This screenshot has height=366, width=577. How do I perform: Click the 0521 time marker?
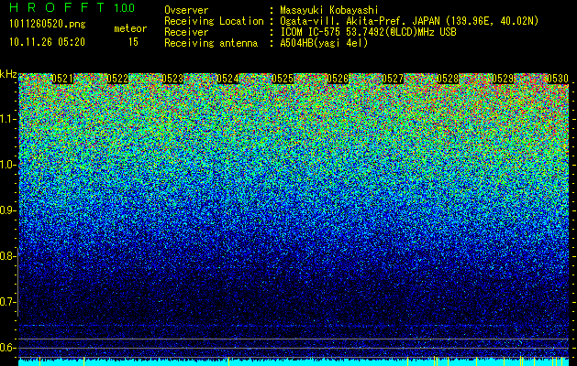pos(62,79)
